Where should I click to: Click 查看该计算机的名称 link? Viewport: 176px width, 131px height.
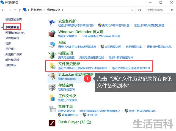[159, 47]
